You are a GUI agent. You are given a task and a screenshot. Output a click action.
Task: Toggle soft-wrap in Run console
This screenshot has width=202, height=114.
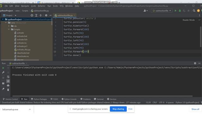[8, 77]
